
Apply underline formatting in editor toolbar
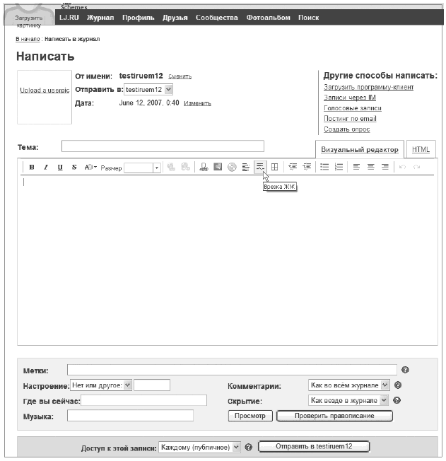[x=60, y=168]
